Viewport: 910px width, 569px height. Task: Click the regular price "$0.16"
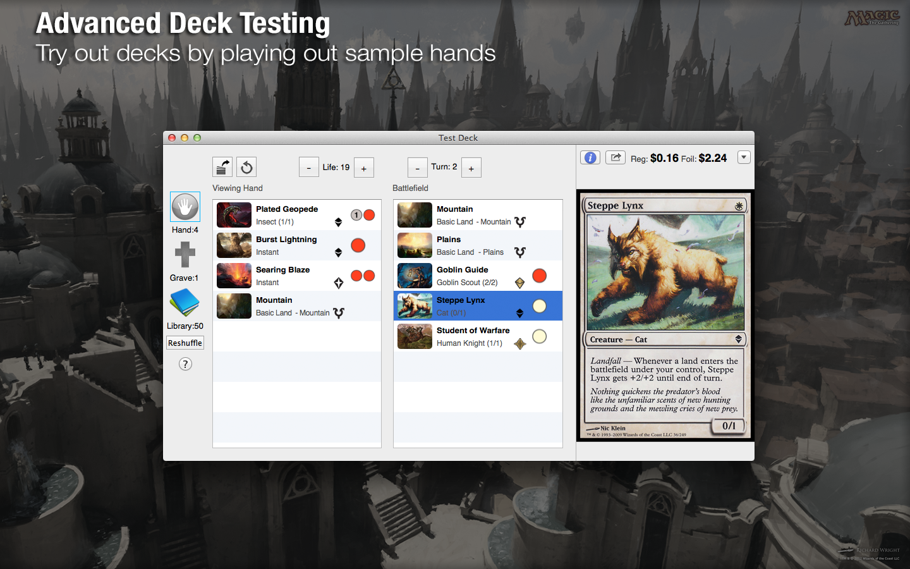point(664,158)
